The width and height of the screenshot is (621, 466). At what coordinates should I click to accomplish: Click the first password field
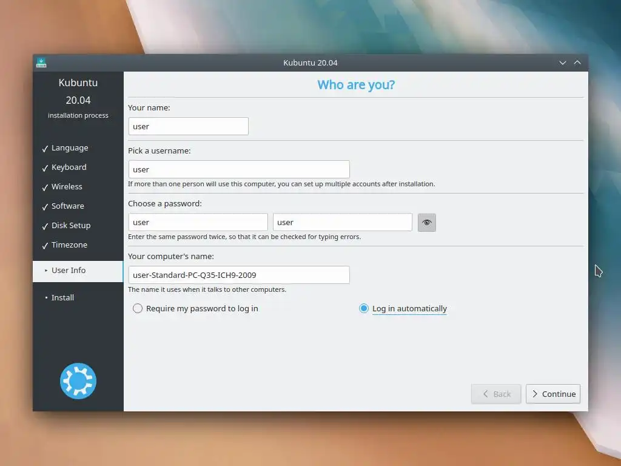[198, 222]
